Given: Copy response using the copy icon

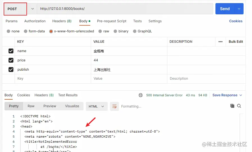Looking at the screenshot, I should coord(232,106).
